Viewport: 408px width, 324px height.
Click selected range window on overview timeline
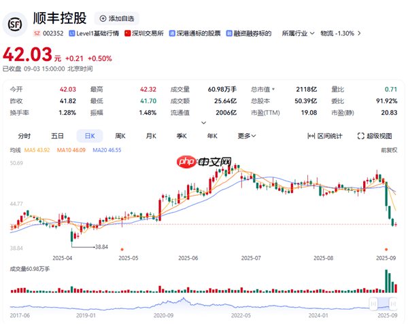click(x=384, y=304)
